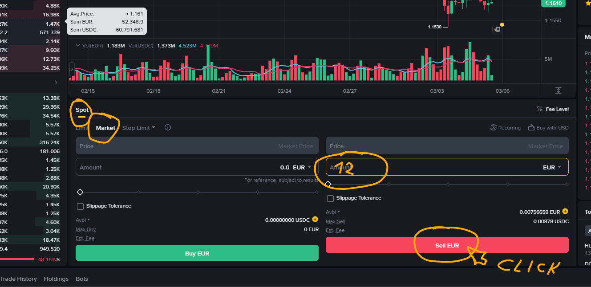Click the yellow plus beside EUR balance
Image resolution: width=591 pixels, height=287 pixels.
[x=565, y=212]
